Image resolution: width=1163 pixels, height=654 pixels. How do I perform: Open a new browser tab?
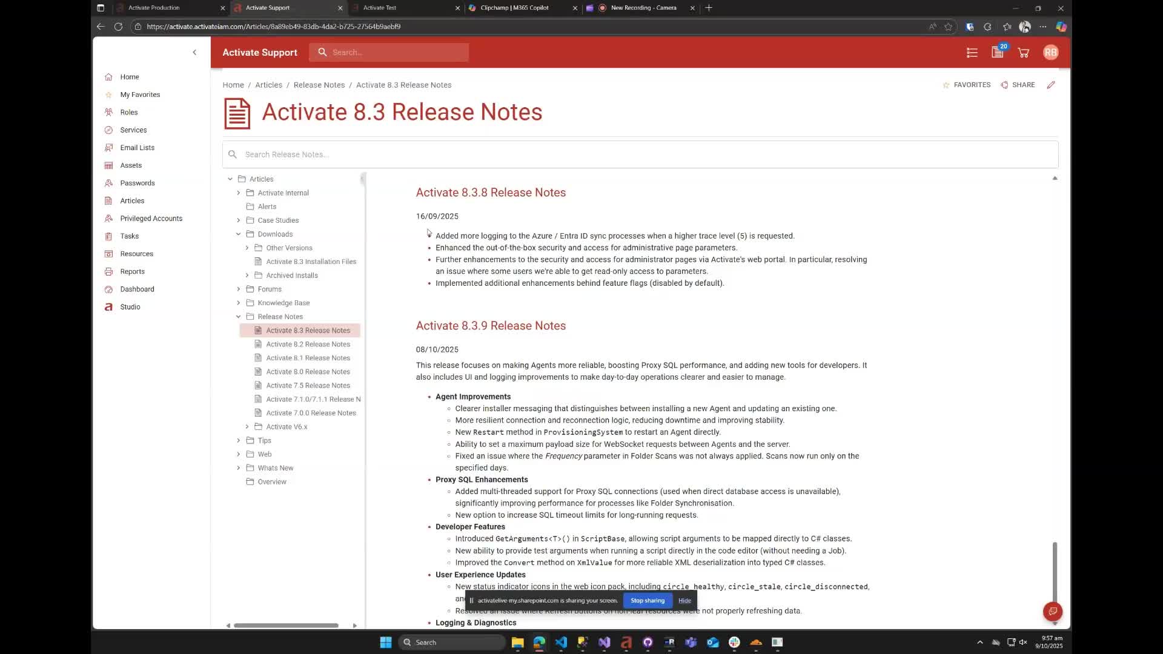click(x=709, y=8)
